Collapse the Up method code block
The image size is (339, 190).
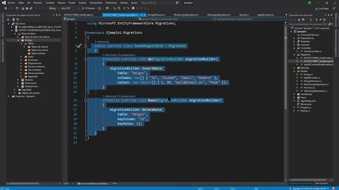(x=86, y=59)
